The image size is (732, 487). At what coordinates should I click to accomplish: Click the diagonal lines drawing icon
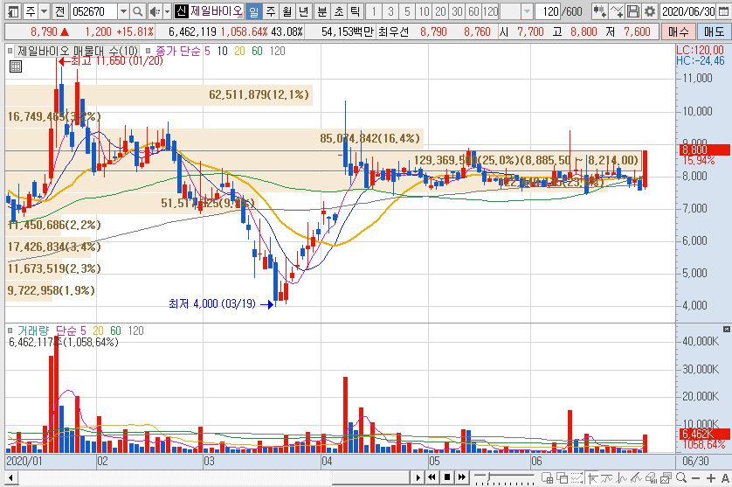[636, 477]
